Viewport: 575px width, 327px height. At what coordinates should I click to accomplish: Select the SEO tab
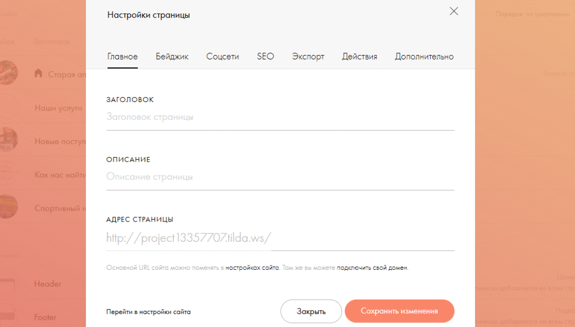pos(266,57)
